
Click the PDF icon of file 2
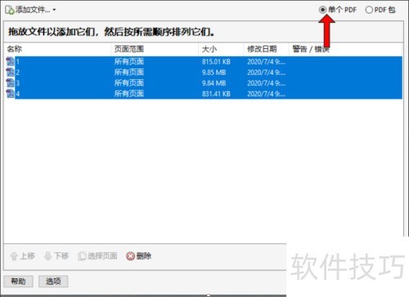coord(11,73)
